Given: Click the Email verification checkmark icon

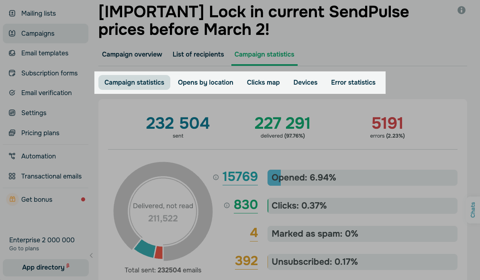Looking at the screenshot, I should click(x=12, y=93).
